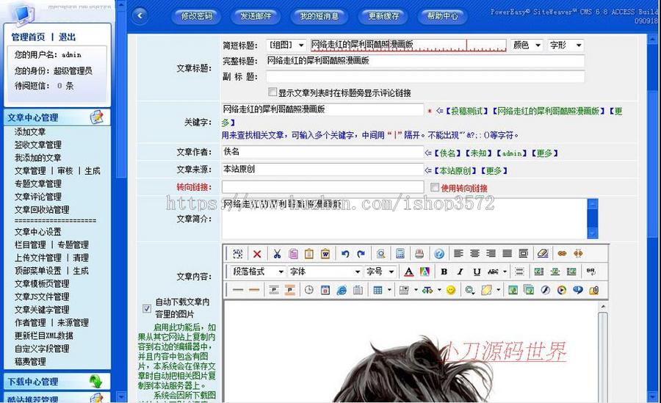Expand the table icon dropdown arrow
Image resolution: width=661 pixels, height=403 pixels.
(x=389, y=290)
